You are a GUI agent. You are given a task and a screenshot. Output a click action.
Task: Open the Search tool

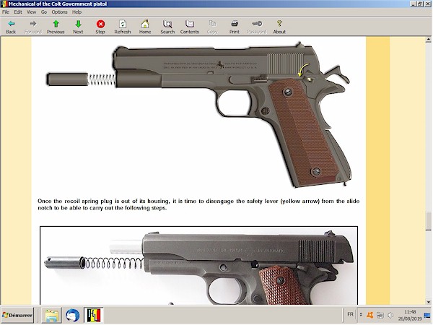(x=167, y=27)
